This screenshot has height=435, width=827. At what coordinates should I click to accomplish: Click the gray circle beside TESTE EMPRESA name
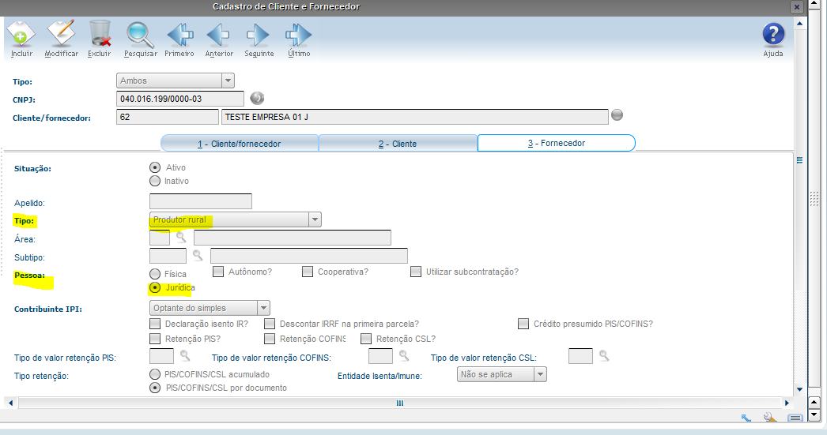pos(617,114)
